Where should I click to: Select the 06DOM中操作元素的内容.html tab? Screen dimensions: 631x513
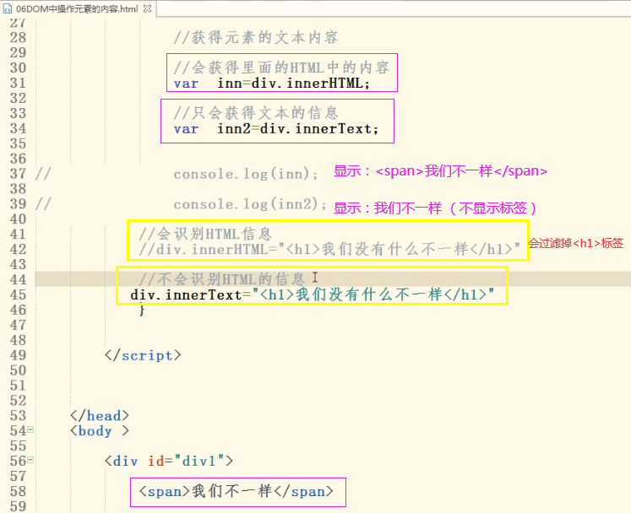coord(77,8)
